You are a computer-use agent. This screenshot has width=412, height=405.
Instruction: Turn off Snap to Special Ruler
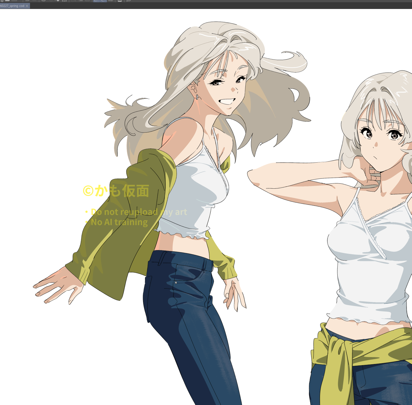point(104,1)
